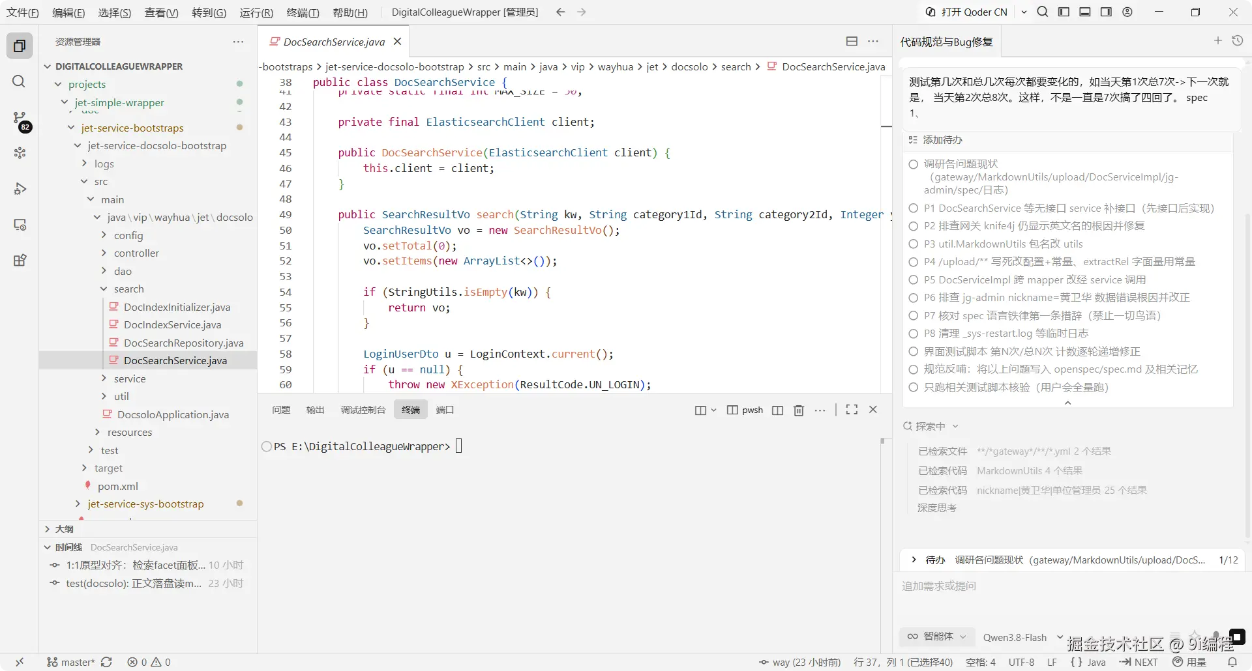
Task: Close the bottom terminal panel
Action: [x=873, y=410]
